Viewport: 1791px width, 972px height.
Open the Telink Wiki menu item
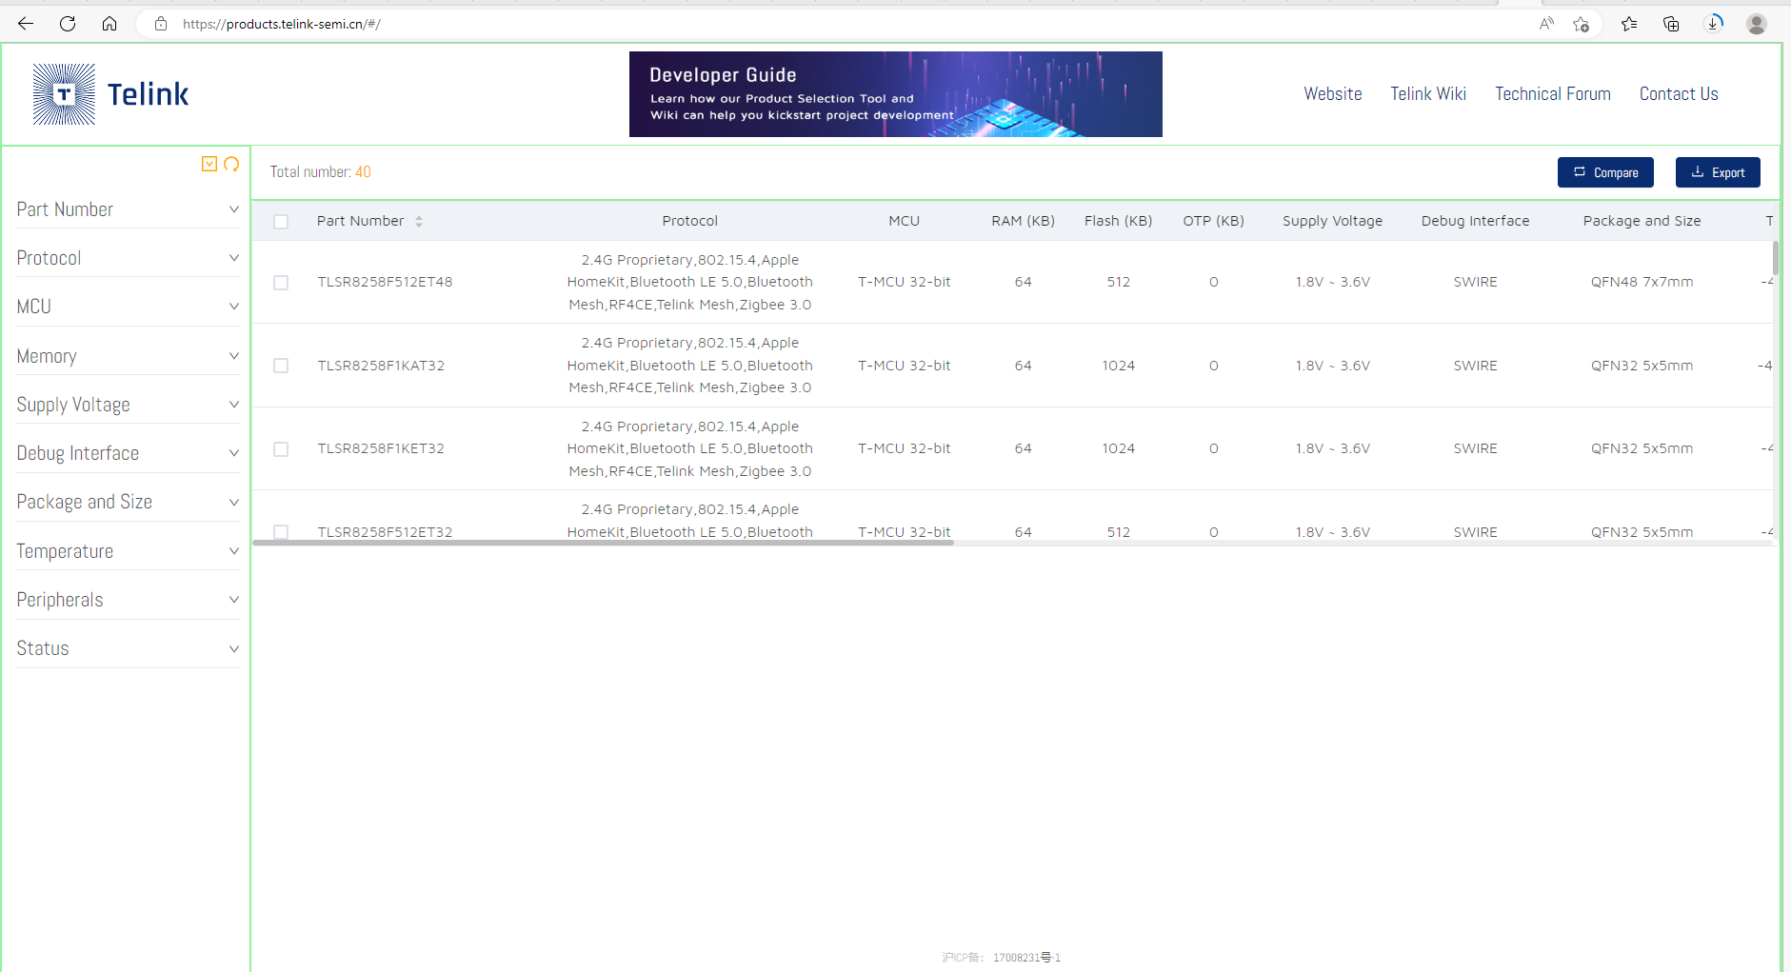point(1427,93)
